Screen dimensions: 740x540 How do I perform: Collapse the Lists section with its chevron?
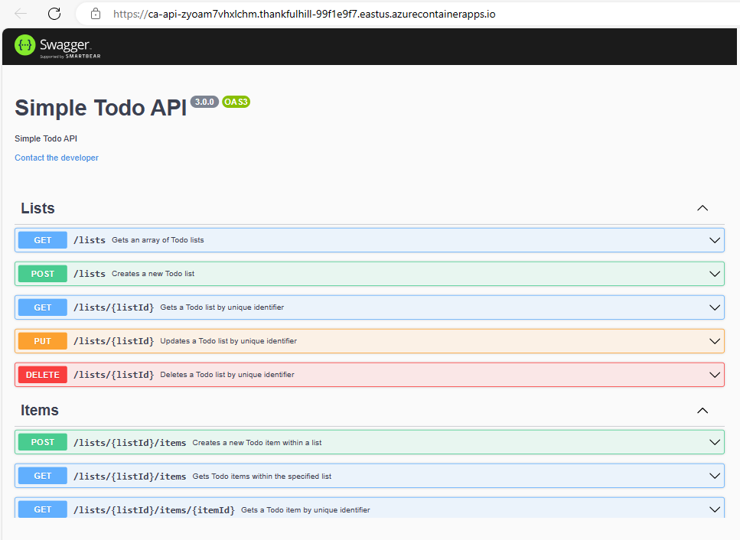coord(703,208)
